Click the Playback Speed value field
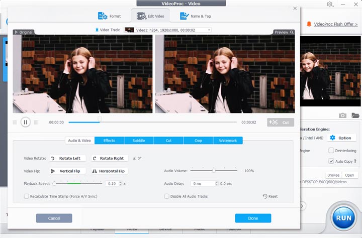 pyautogui.click(x=112, y=184)
